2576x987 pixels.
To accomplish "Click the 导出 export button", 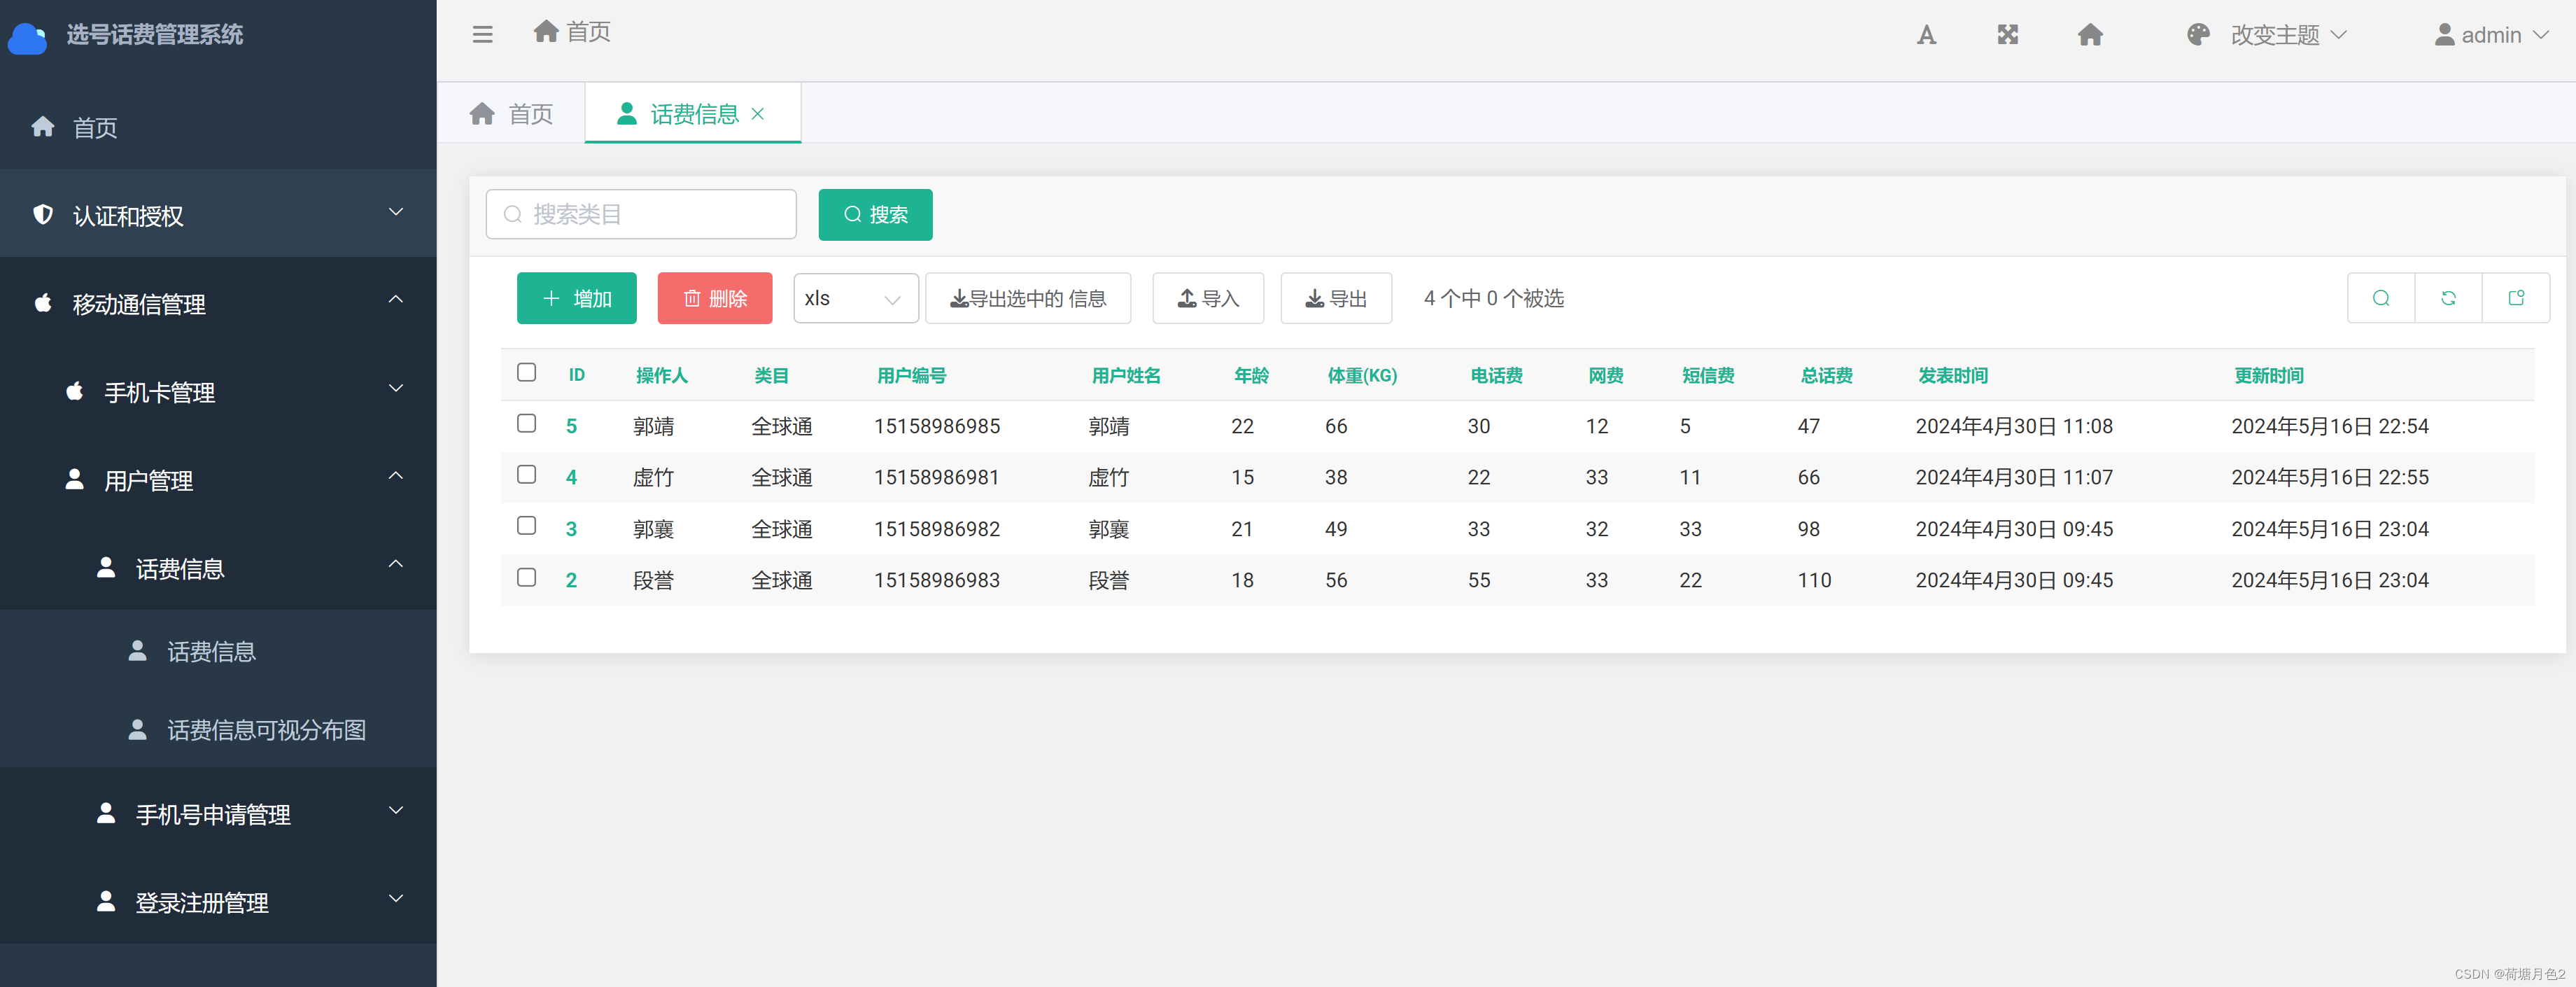I will pos(1336,298).
